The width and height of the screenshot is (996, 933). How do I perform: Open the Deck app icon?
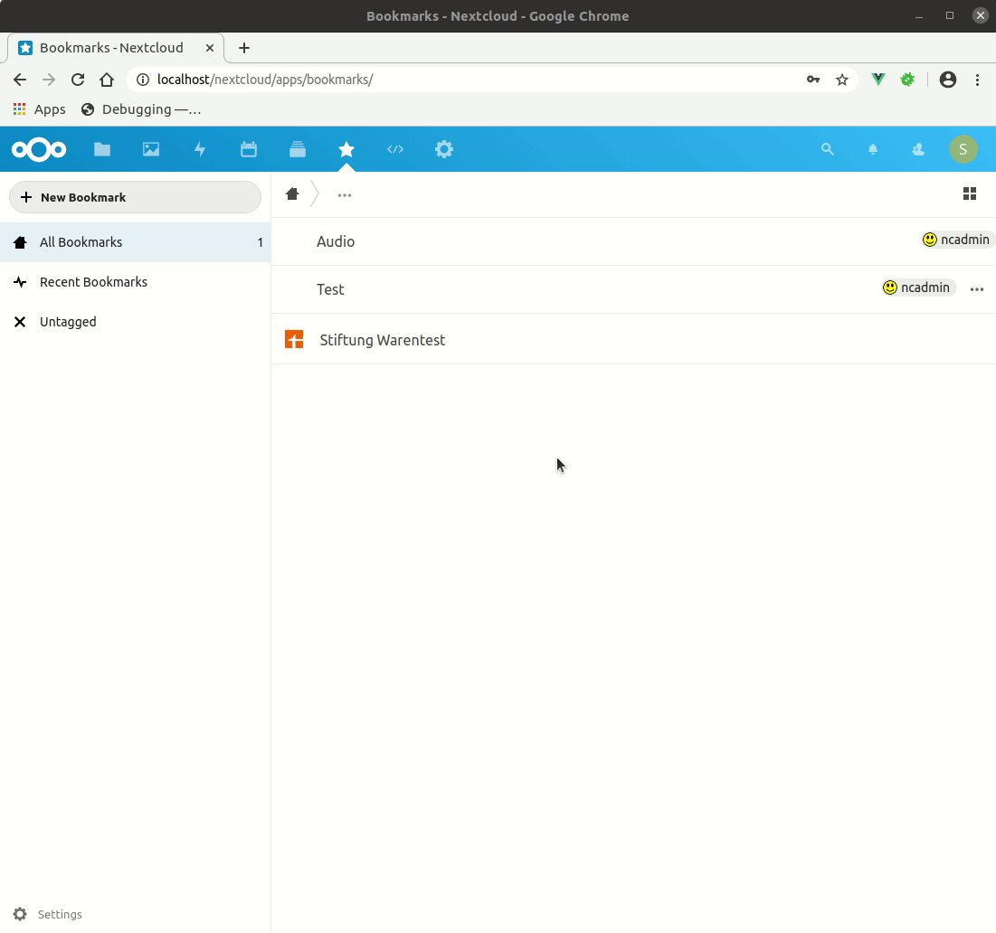click(298, 150)
